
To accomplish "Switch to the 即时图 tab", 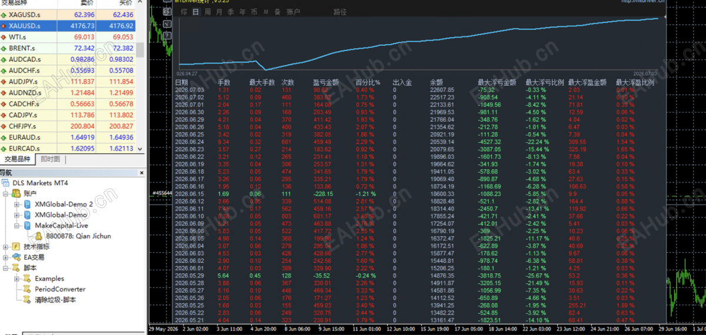I will coord(50,159).
